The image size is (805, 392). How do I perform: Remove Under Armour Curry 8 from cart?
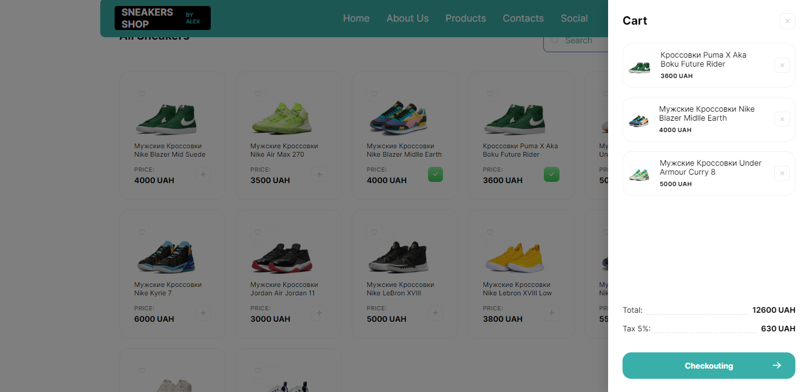click(782, 173)
